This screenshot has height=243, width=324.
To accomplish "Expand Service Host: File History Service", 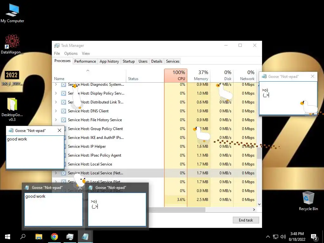I will (x=56, y=120).
